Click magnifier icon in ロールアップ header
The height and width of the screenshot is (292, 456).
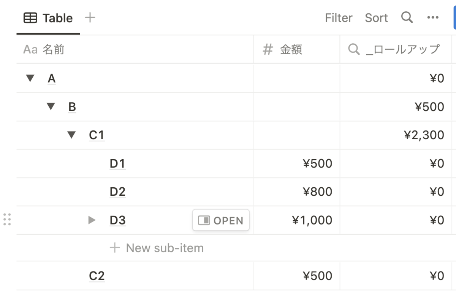coord(354,49)
